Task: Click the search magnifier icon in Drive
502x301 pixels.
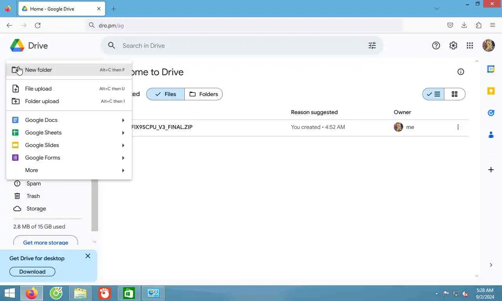Action: 112,45
